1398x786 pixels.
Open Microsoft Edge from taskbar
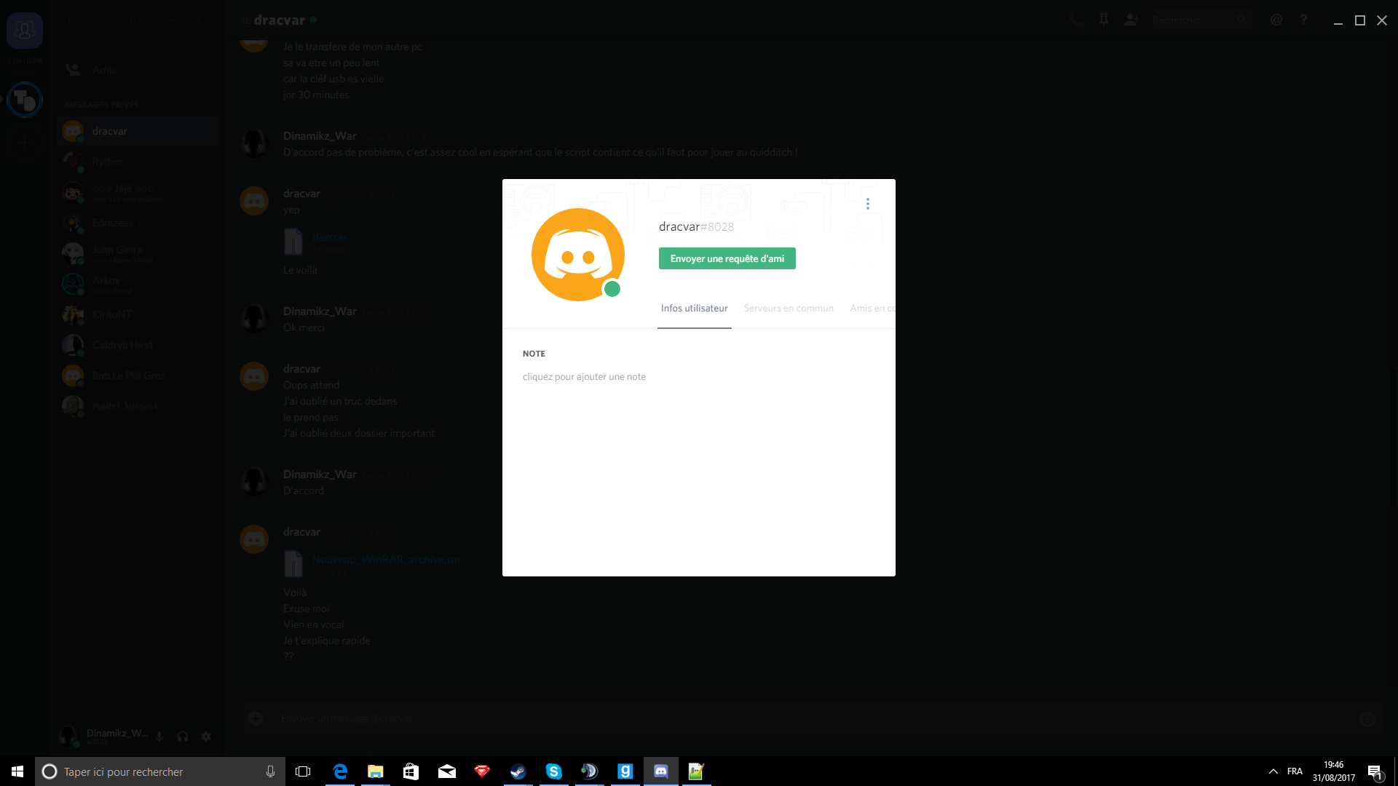(340, 771)
